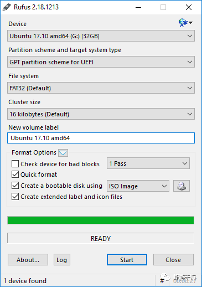
Task: Click the About... button
Action: (x=28, y=260)
